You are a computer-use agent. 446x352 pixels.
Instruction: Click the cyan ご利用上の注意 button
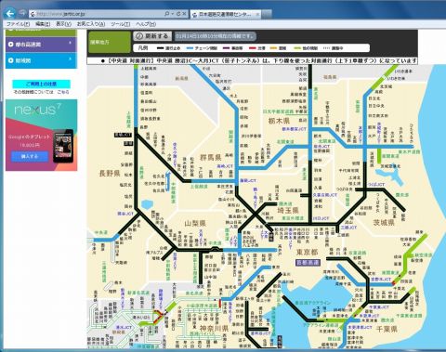[41, 84]
